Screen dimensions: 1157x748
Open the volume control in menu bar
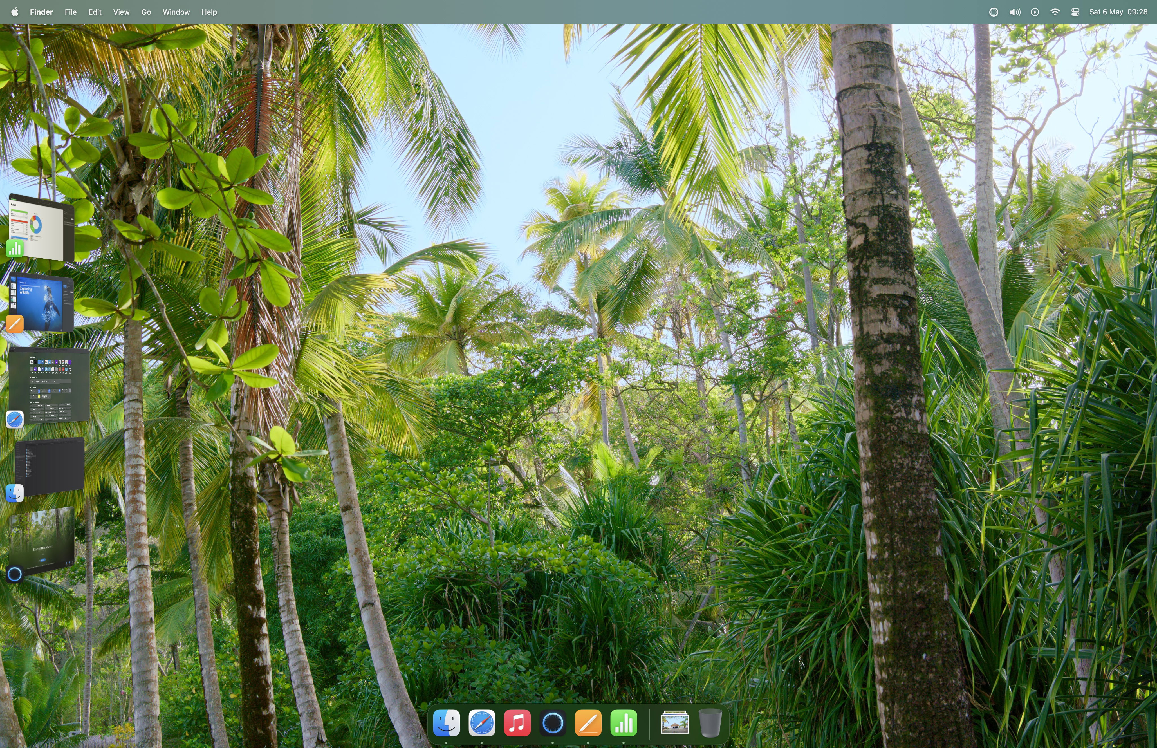point(1014,12)
